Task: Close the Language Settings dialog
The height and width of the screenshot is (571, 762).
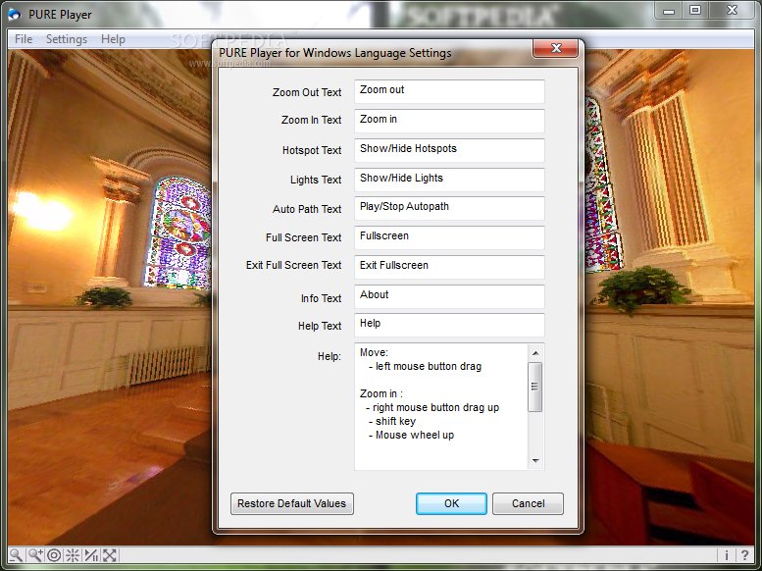Action: tap(556, 48)
